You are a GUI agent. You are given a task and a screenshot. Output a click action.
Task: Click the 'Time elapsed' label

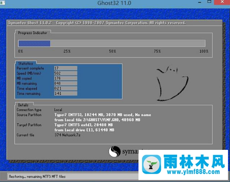[x=27, y=88]
